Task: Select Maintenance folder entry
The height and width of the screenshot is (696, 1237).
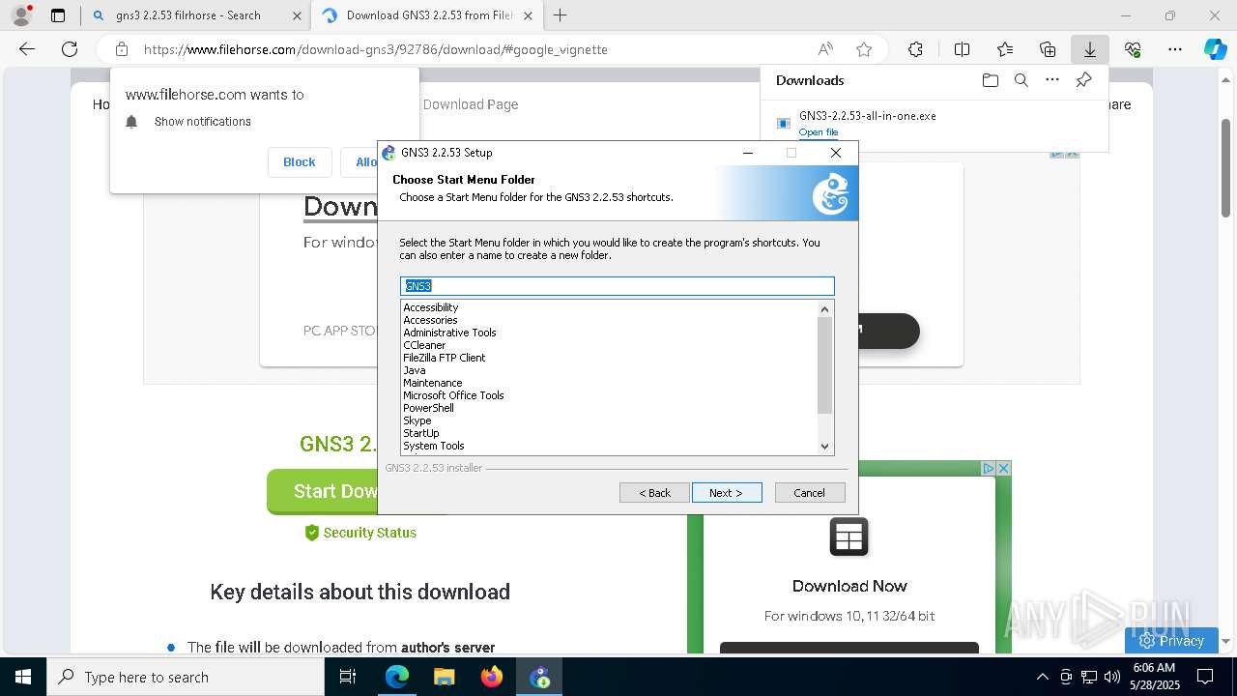Action: pyautogui.click(x=433, y=383)
